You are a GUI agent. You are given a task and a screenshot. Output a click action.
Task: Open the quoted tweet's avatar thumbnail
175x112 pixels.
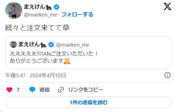[x=13, y=45]
